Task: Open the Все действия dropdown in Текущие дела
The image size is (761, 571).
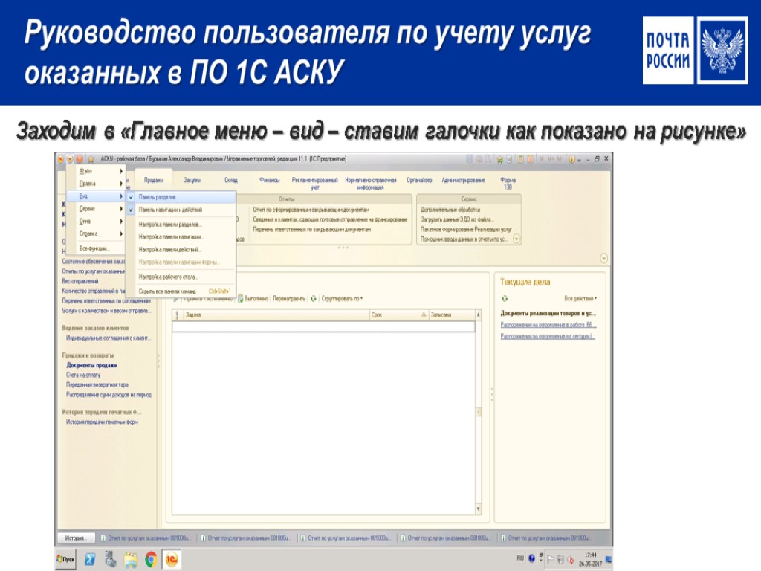Action: point(580,299)
